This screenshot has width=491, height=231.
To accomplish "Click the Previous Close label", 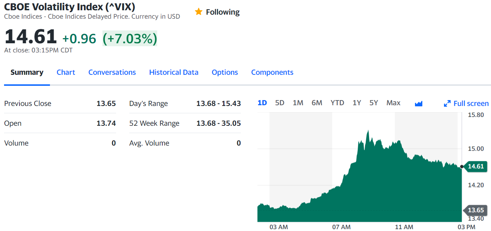I will (28, 103).
